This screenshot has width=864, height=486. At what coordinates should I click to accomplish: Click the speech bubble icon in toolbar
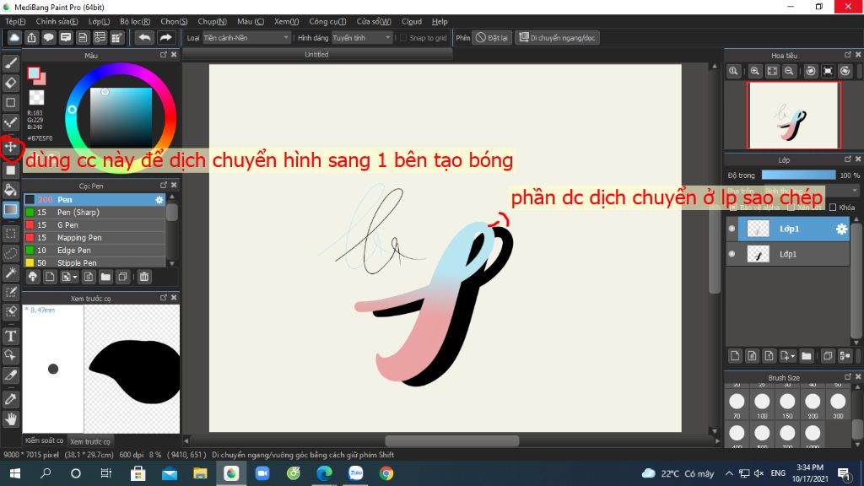tap(48, 37)
